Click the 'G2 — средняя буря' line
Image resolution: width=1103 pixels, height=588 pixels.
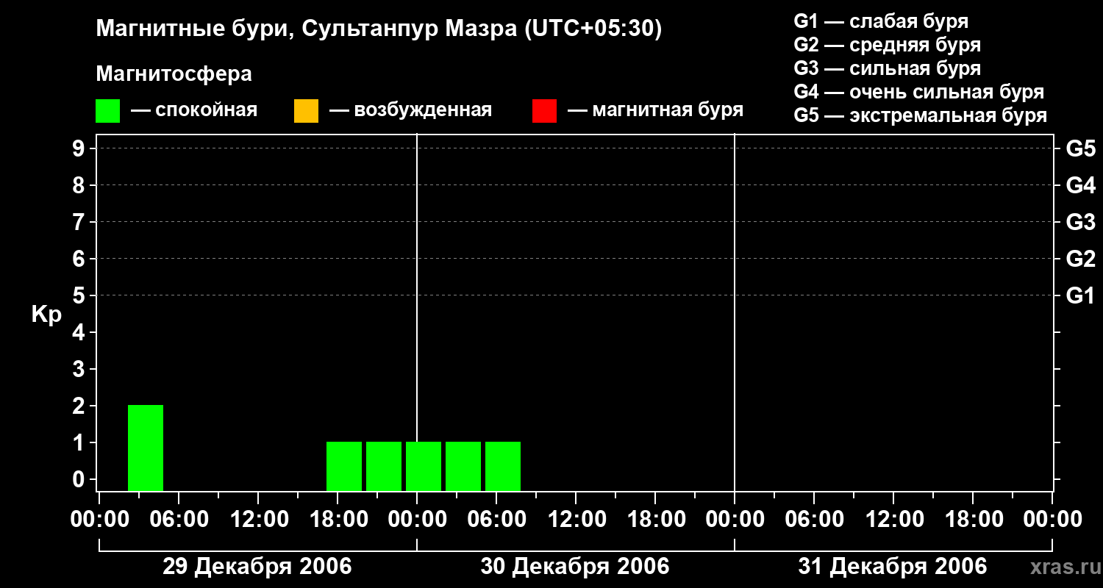[888, 45]
